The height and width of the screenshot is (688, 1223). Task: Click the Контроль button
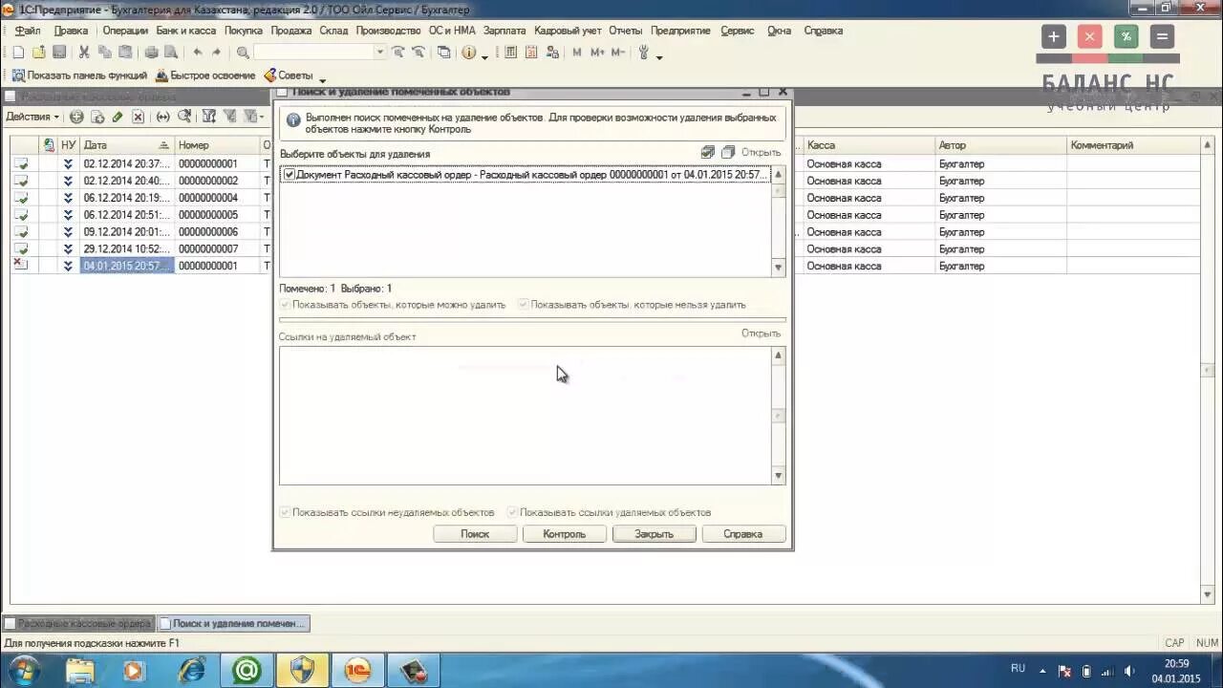click(x=564, y=534)
